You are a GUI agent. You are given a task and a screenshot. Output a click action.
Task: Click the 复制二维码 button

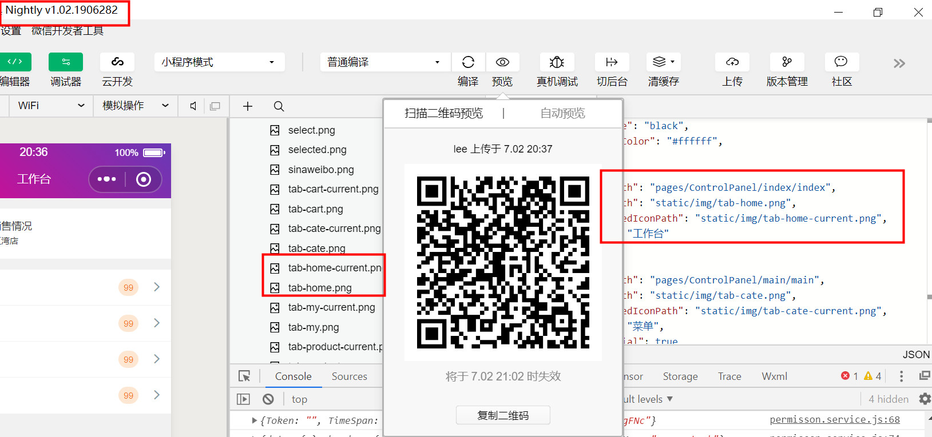(503, 415)
